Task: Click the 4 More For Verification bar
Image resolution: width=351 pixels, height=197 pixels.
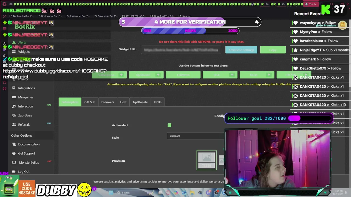Action: click(190, 22)
